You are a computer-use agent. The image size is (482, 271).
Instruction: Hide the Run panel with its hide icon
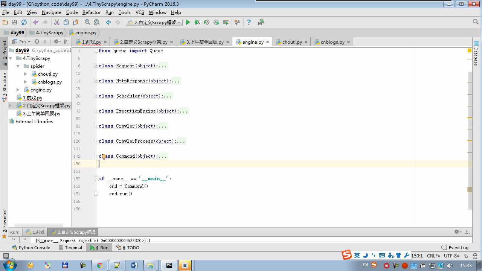click(x=467, y=232)
